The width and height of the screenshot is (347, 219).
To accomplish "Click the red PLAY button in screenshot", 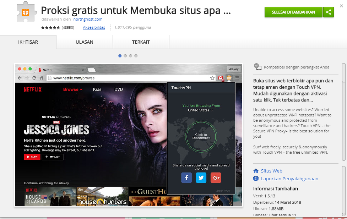I will pyautogui.click(x=32, y=157).
